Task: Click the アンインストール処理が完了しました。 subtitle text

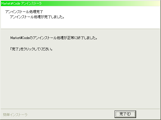Action: click(37, 17)
